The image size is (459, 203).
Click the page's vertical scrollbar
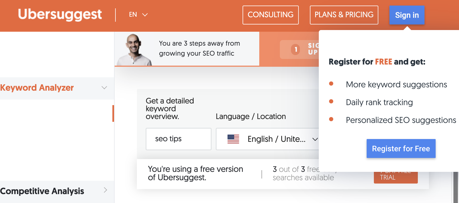[456, 186]
